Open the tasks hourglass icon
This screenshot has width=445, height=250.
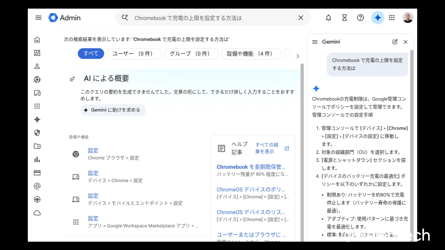click(344, 18)
